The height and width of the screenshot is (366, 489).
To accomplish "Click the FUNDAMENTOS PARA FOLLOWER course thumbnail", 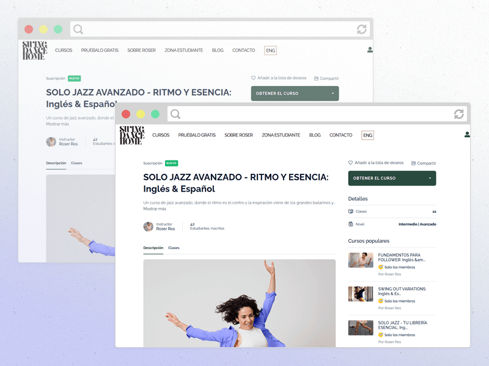I will pyautogui.click(x=361, y=260).
